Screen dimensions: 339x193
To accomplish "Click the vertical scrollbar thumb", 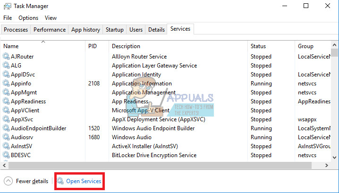I will 334,53.
